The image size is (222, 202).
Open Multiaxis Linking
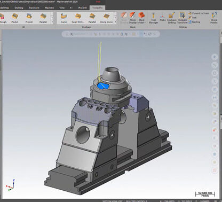click(x=172, y=18)
